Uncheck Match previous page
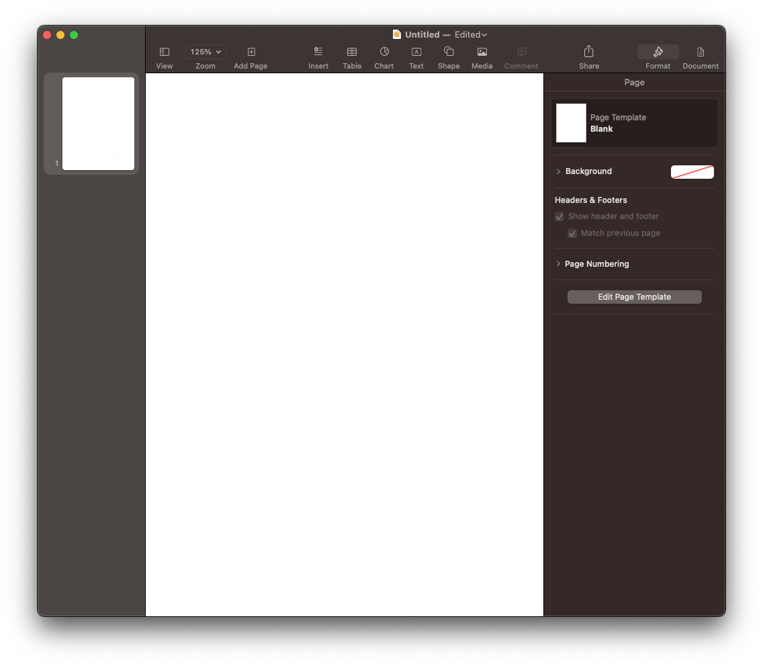The image size is (763, 666). coord(572,233)
